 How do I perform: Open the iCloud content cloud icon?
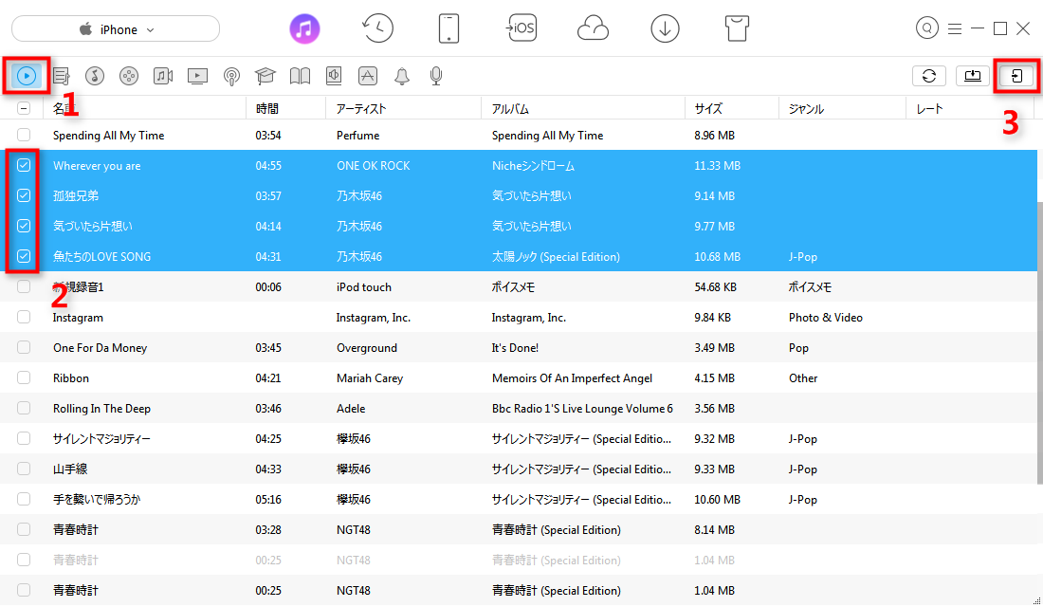(593, 28)
